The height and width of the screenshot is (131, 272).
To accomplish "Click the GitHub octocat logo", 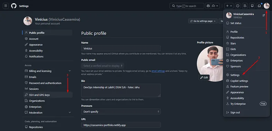I will [x=14, y=6].
